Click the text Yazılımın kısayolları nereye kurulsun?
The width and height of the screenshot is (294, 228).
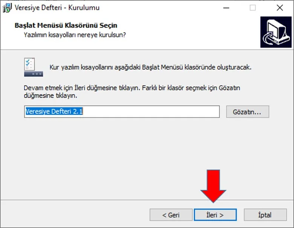pyautogui.click(x=75, y=35)
